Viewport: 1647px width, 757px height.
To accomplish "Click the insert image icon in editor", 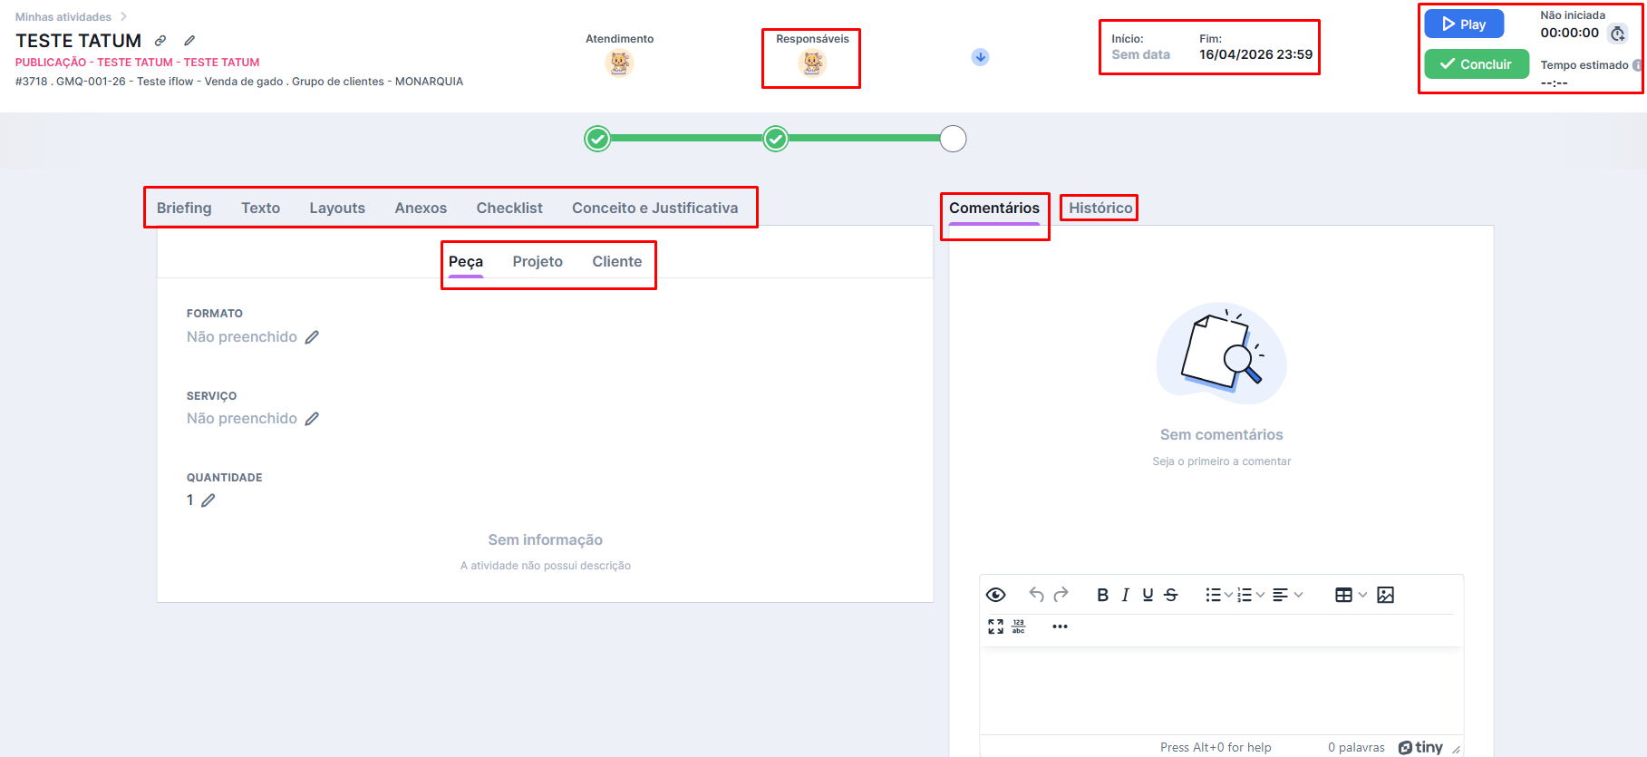I will click(1385, 595).
